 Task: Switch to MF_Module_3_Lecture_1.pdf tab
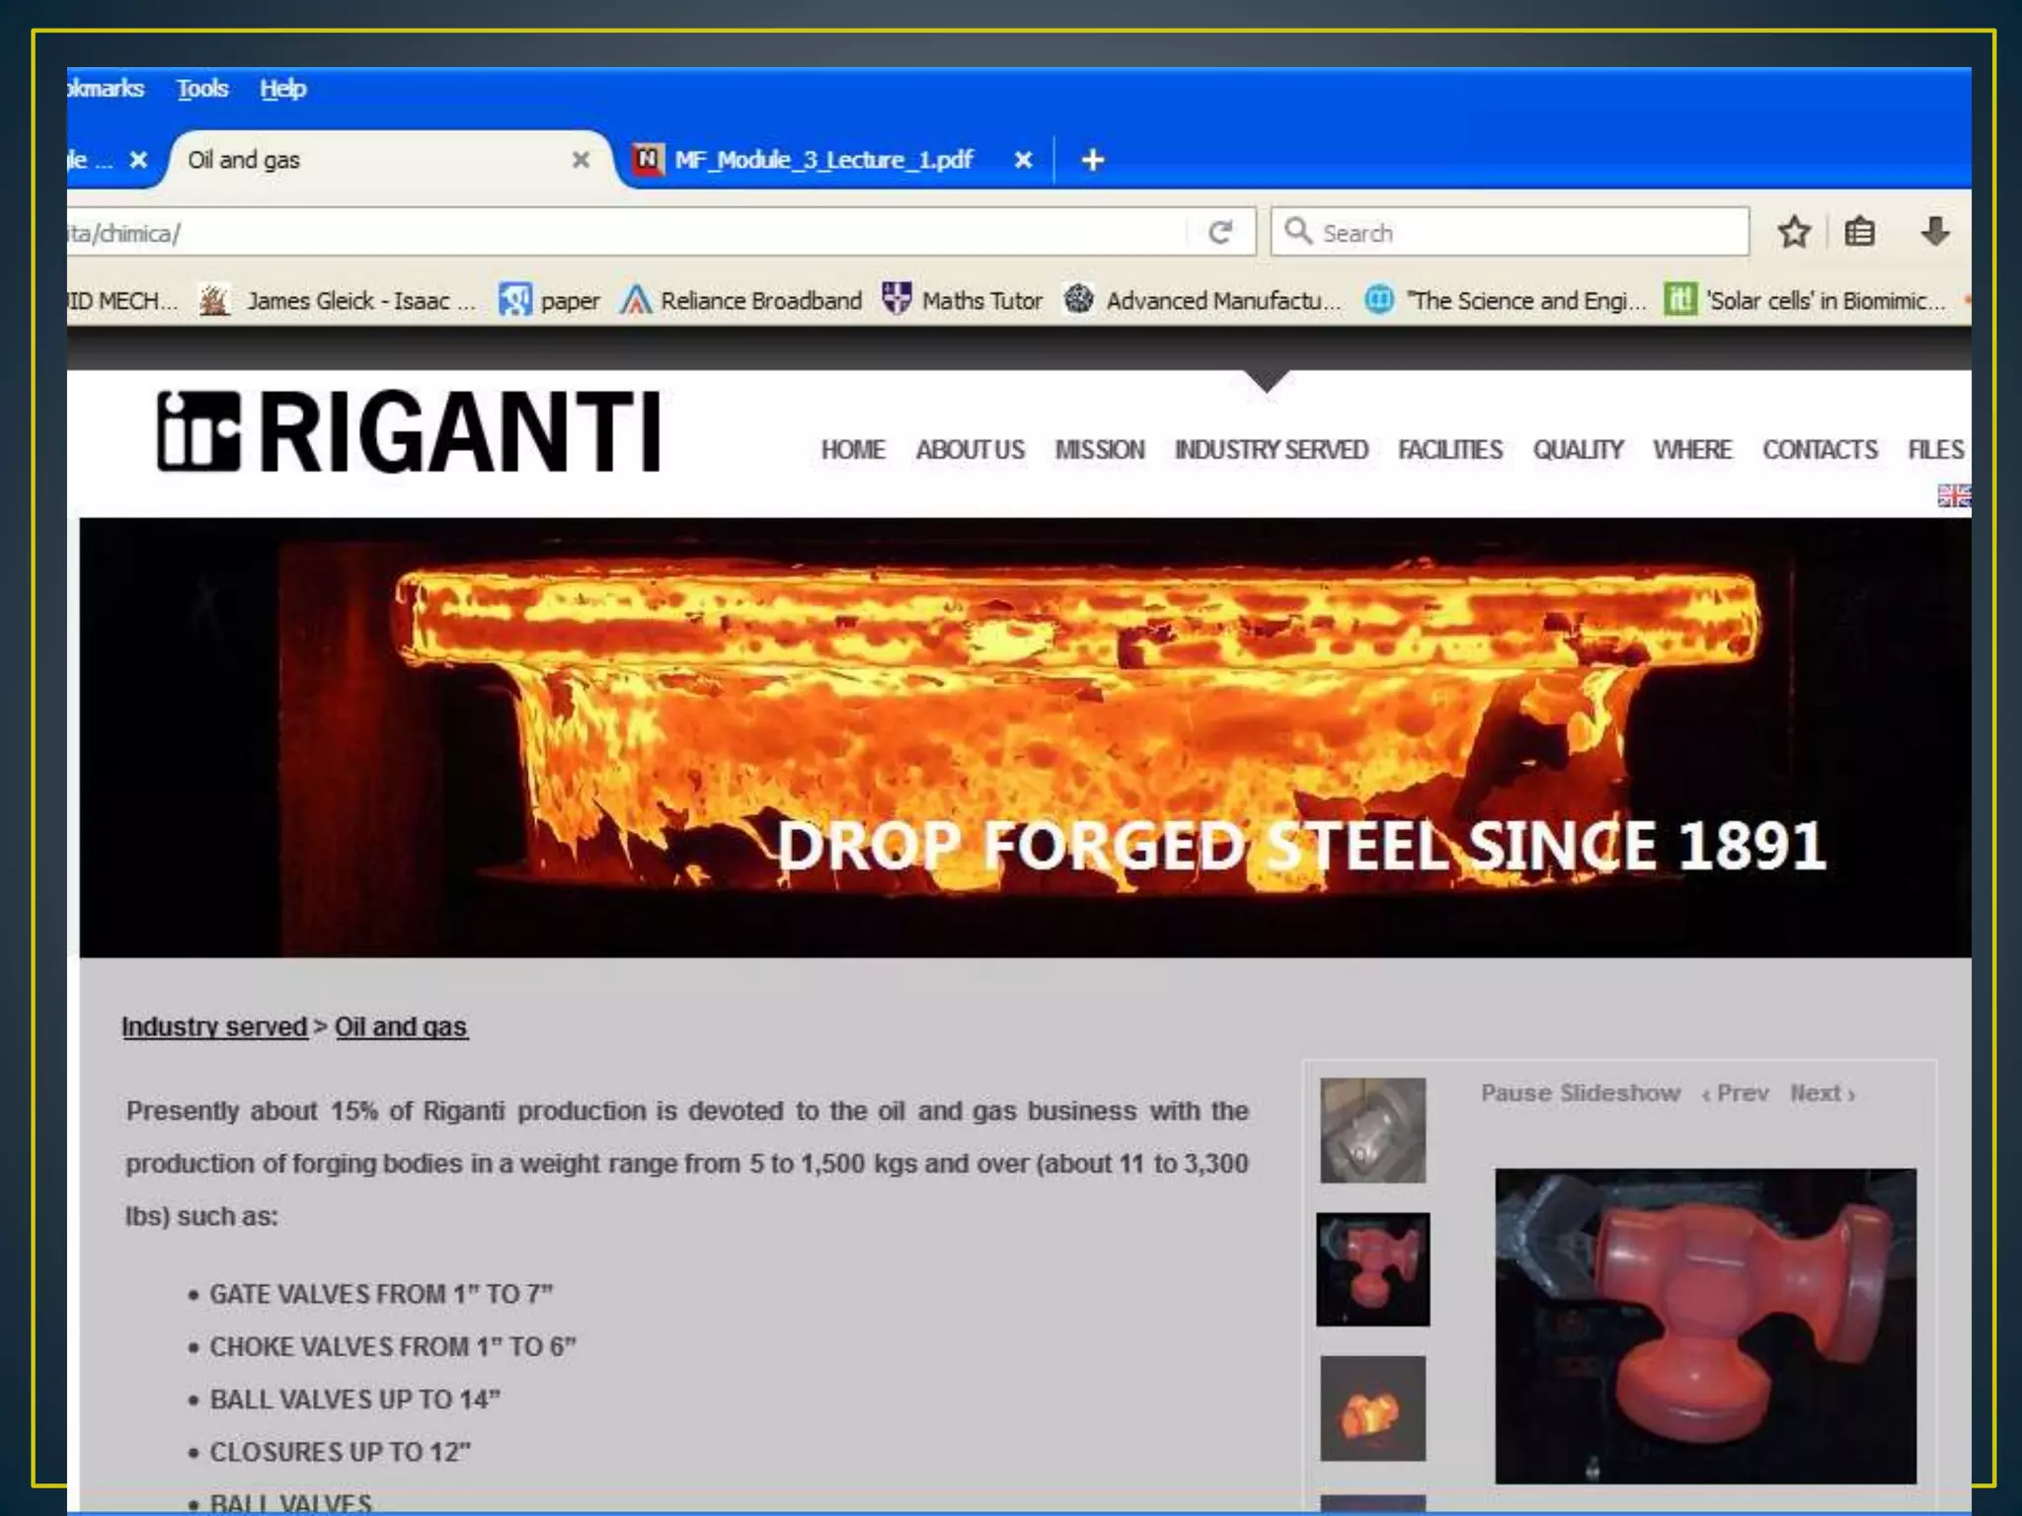[821, 160]
